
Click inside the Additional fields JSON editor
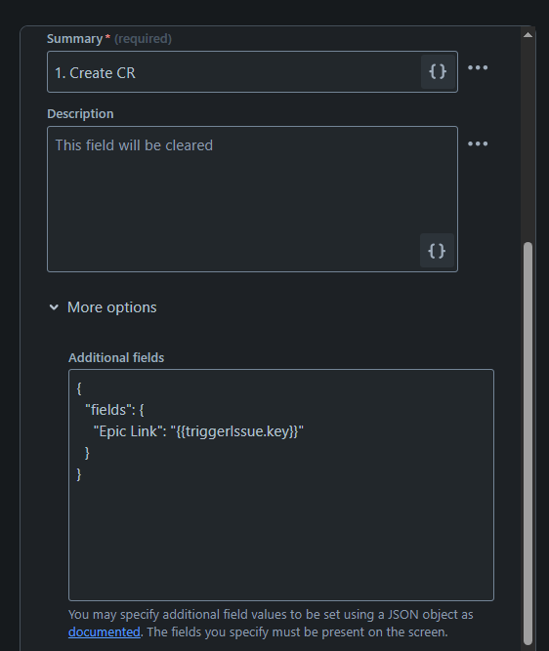pos(281,485)
